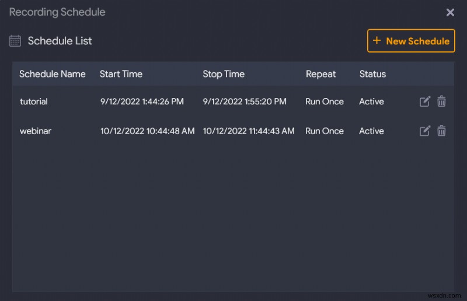Click the Repeat column header
Viewport: 467px width, 301px height.
tap(320, 74)
